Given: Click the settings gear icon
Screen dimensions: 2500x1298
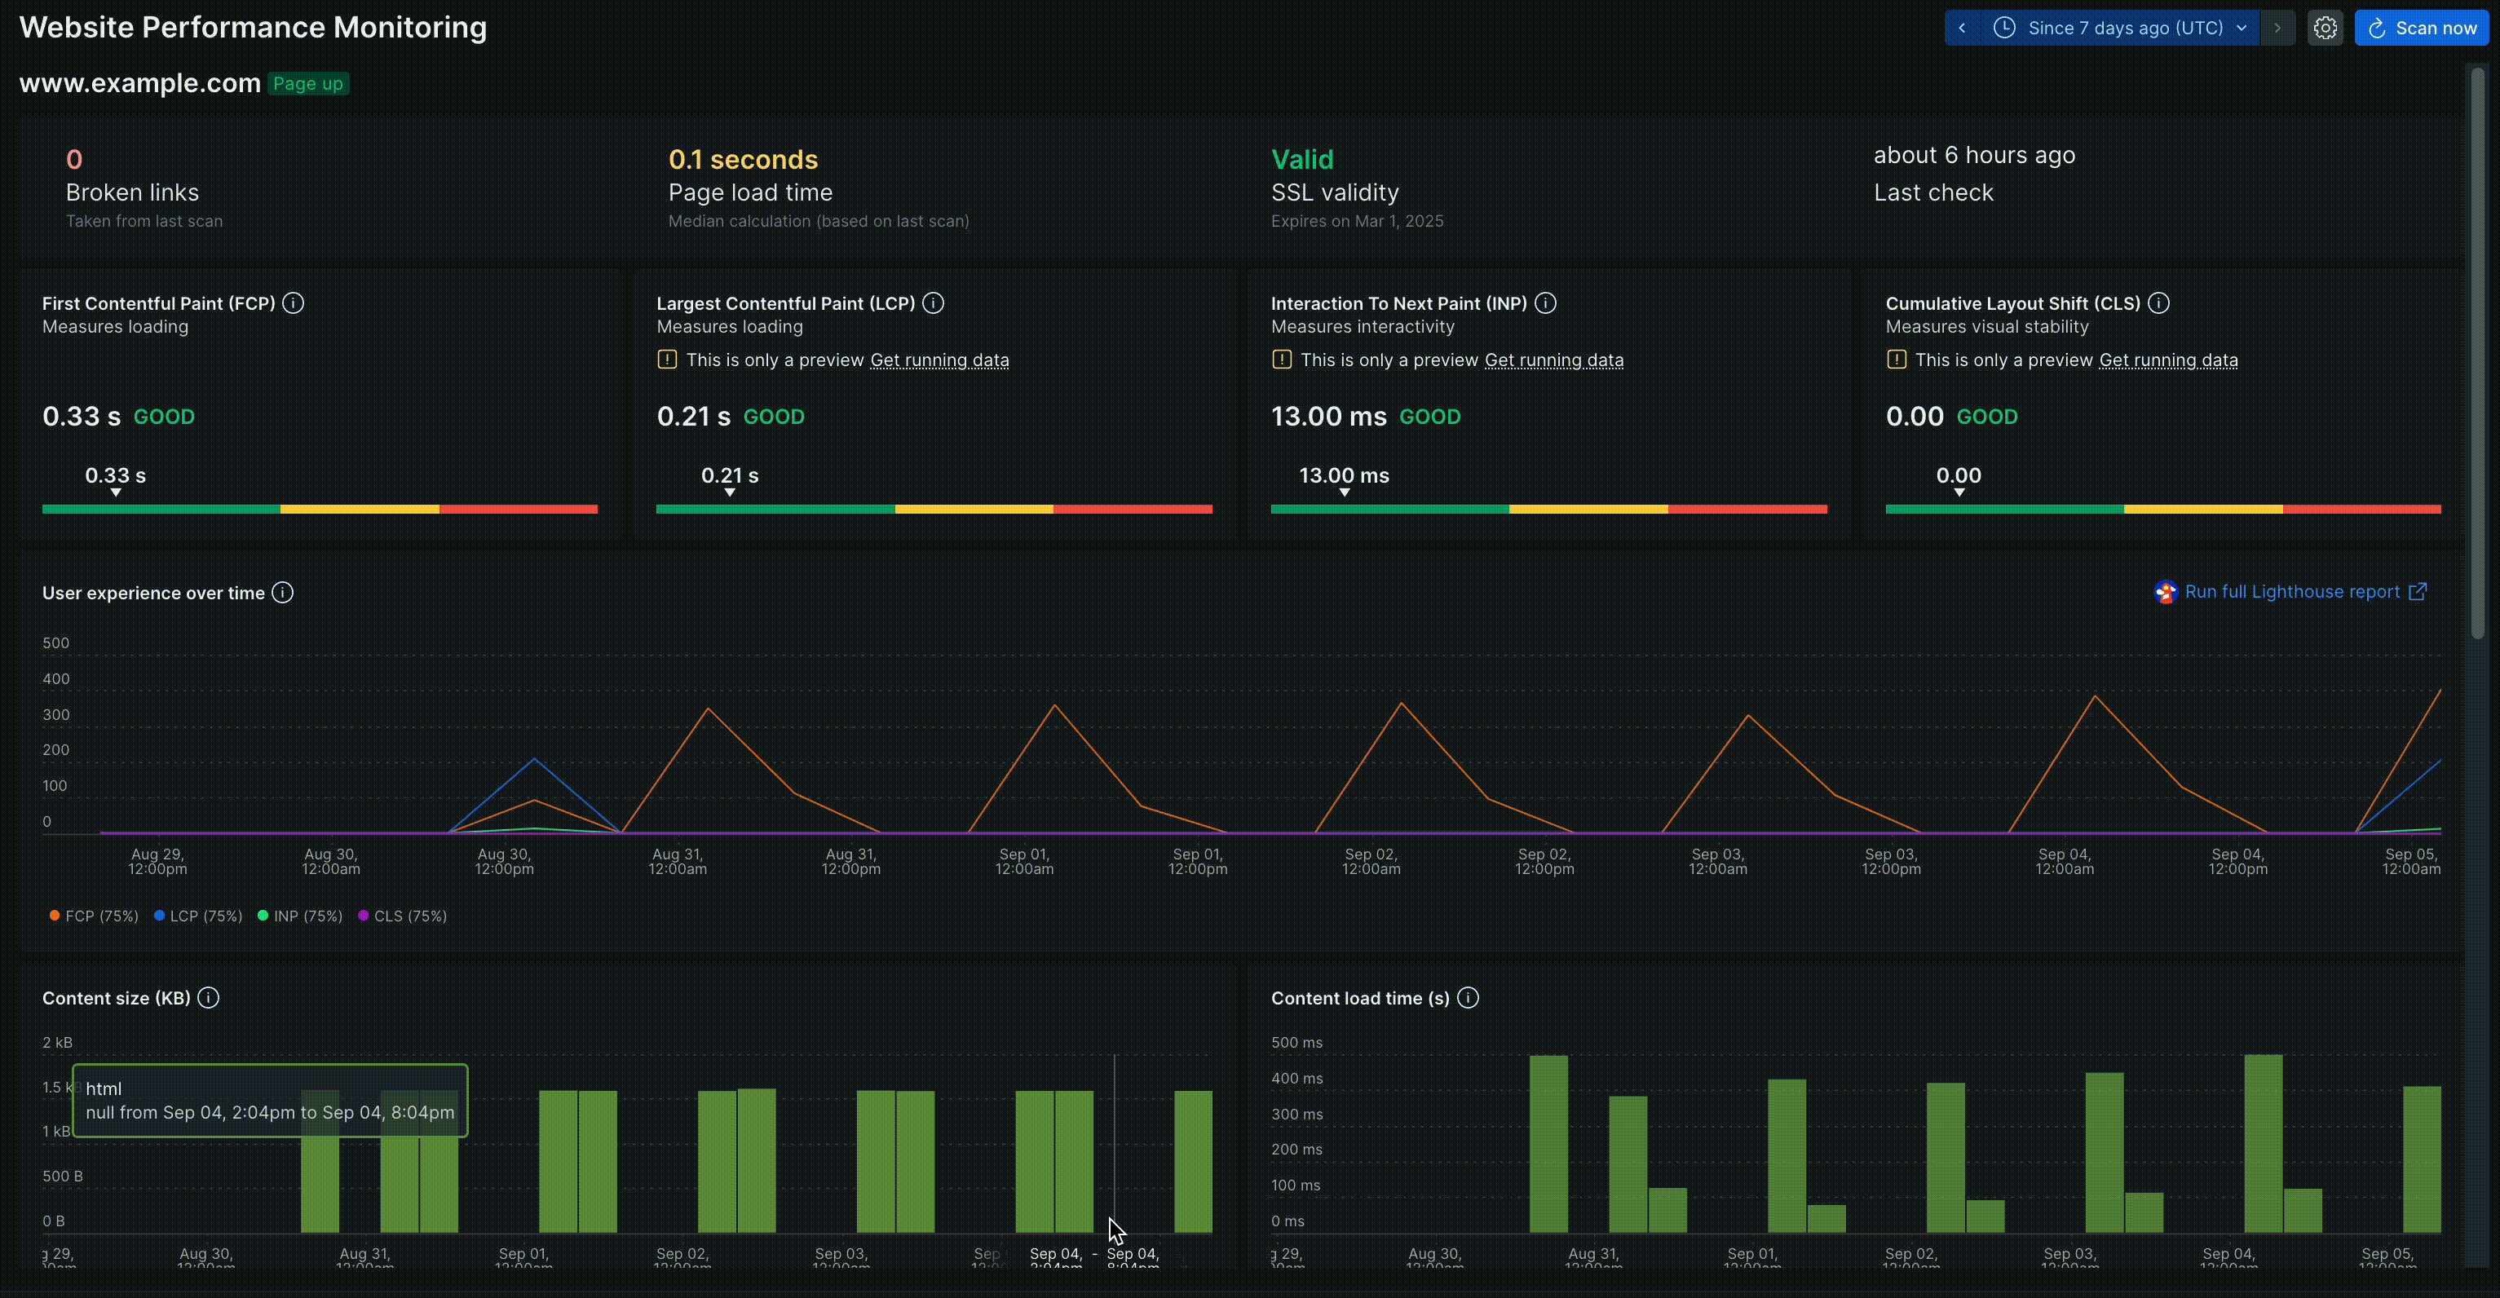Looking at the screenshot, I should (x=2325, y=29).
